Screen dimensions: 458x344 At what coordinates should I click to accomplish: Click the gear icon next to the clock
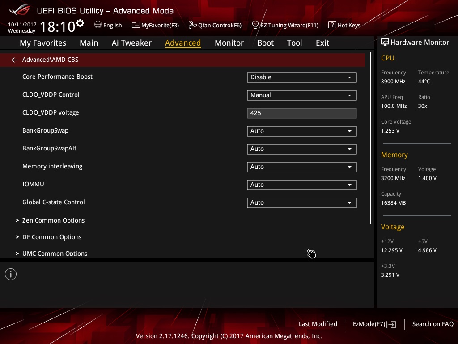[80, 23]
